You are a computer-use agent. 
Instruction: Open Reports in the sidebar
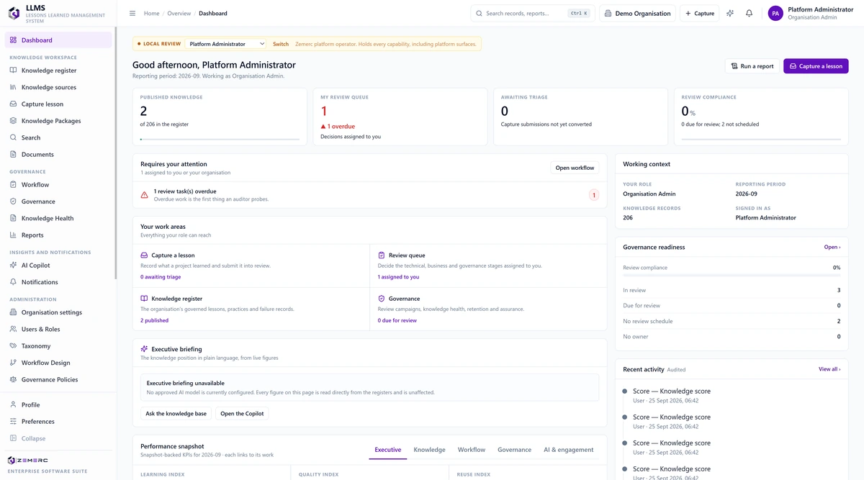point(58,235)
